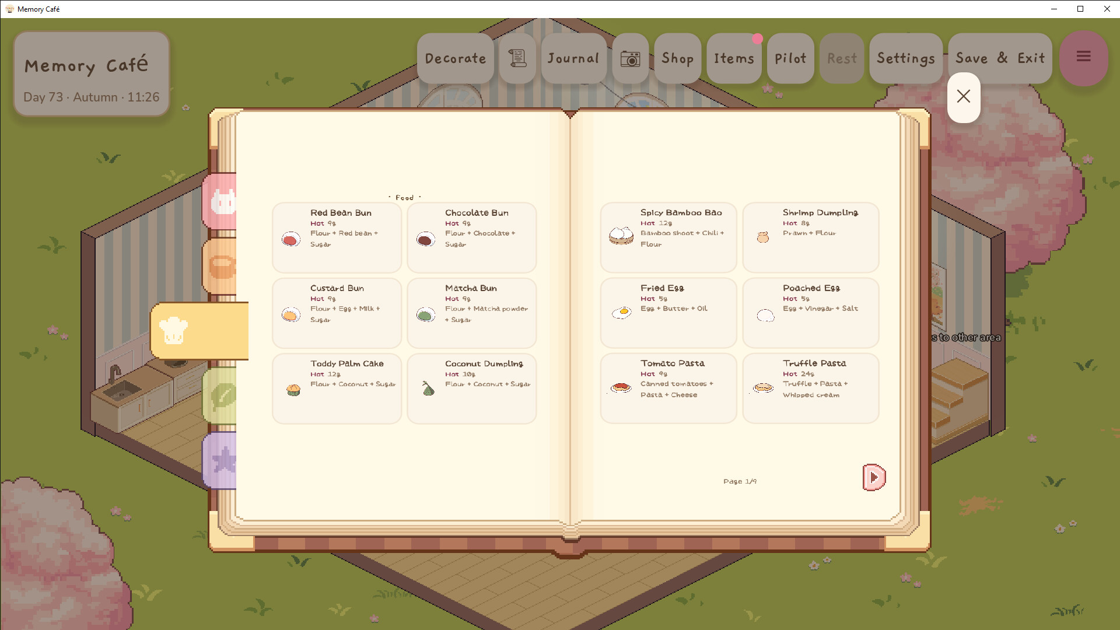The width and height of the screenshot is (1120, 630).
Task: Click Save & Exit
Action: pyautogui.click(x=1000, y=58)
